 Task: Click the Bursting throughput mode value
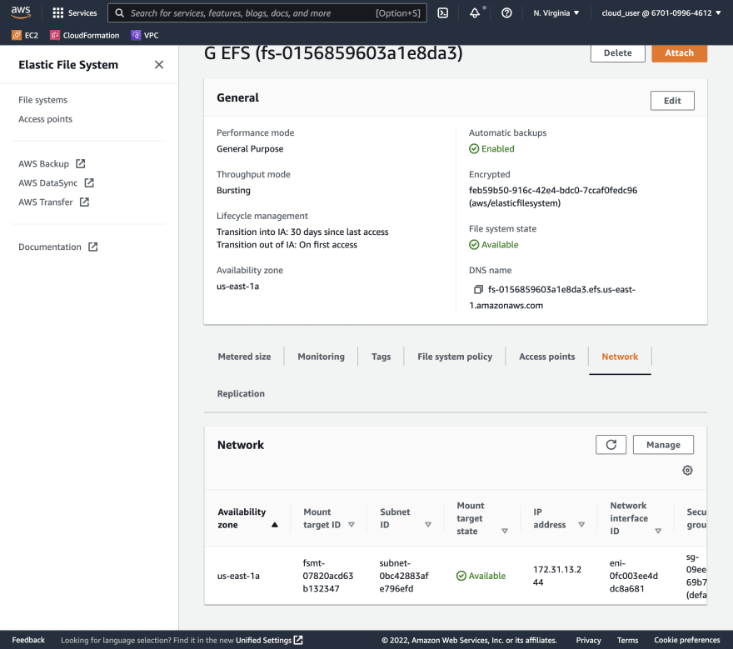(x=233, y=190)
